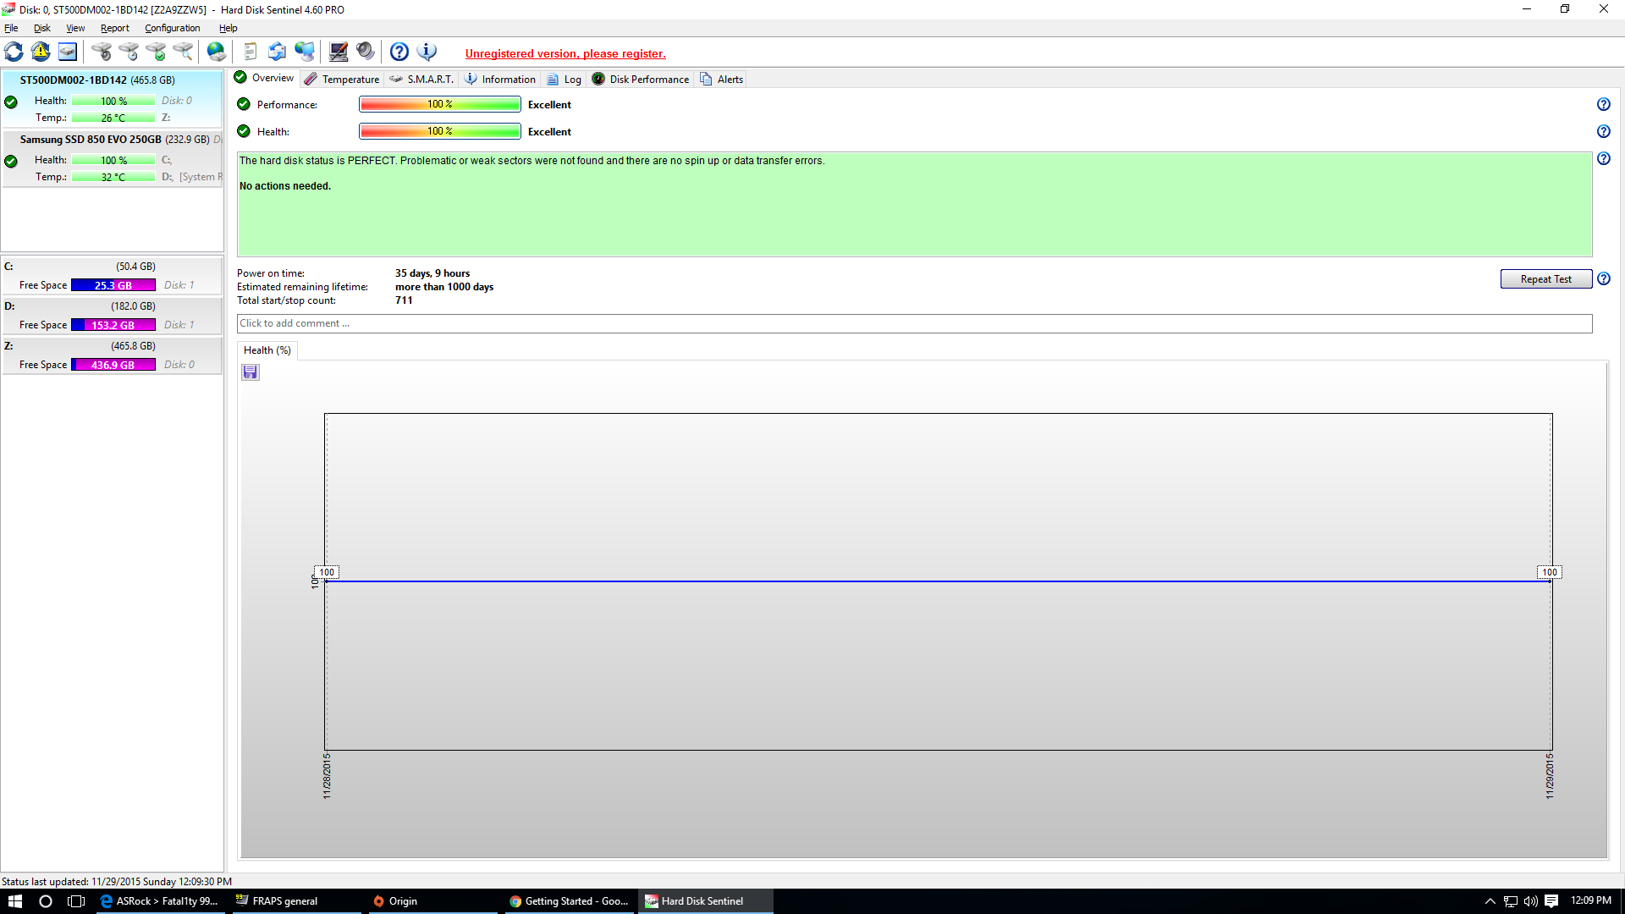Click the Repeat Test button

(x=1545, y=279)
